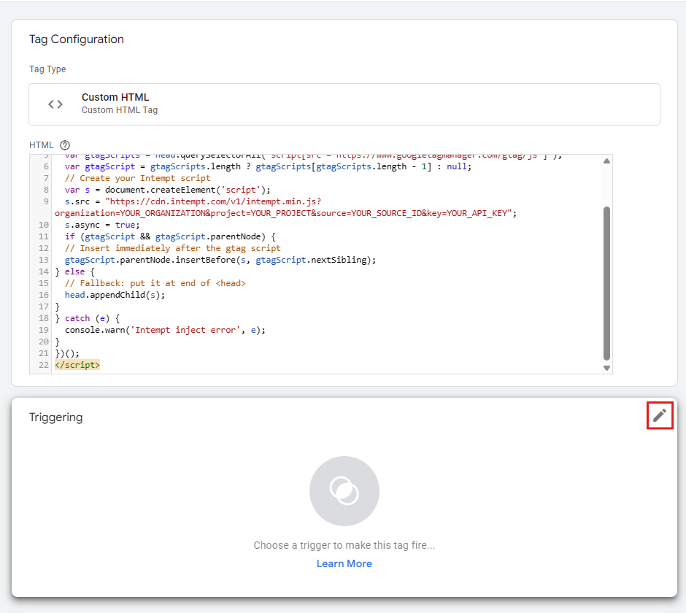Click the cdn.intempt.com script URL line

pyautogui.click(x=193, y=201)
